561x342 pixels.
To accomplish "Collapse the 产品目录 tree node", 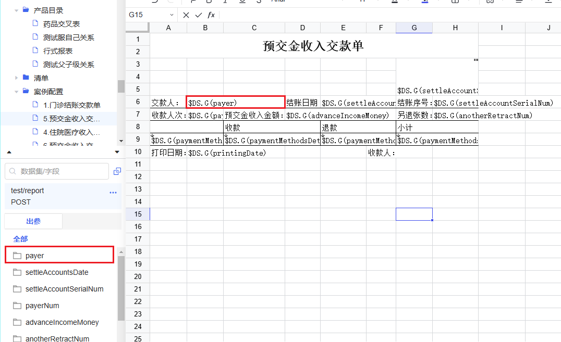I will point(17,11).
